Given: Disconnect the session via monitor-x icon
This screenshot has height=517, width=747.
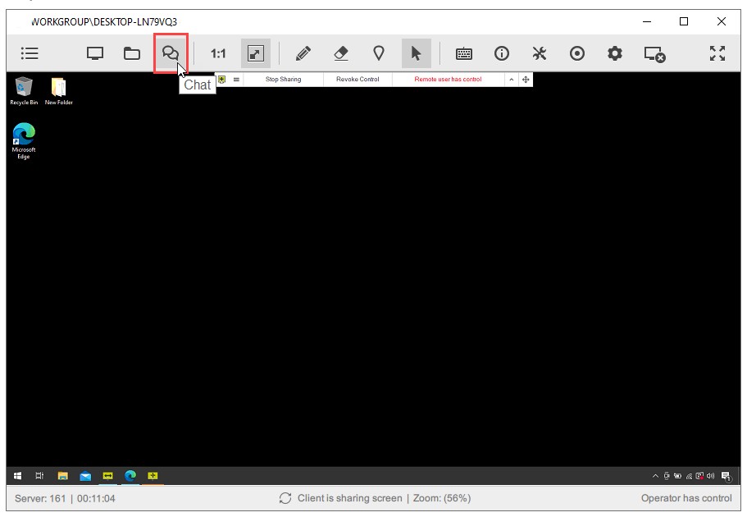Looking at the screenshot, I should pyautogui.click(x=653, y=53).
